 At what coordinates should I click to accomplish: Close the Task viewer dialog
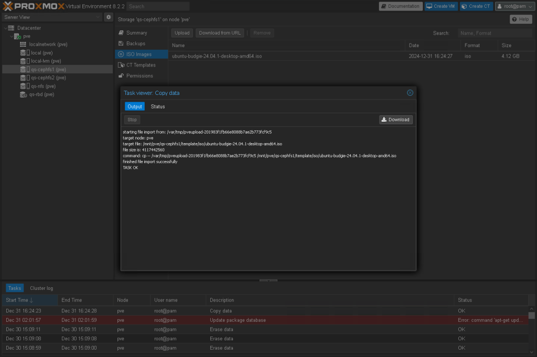(410, 93)
